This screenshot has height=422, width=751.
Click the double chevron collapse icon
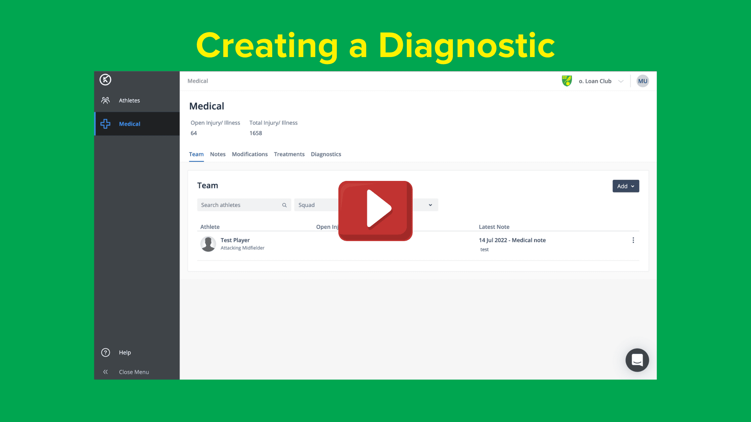(105, 372)
